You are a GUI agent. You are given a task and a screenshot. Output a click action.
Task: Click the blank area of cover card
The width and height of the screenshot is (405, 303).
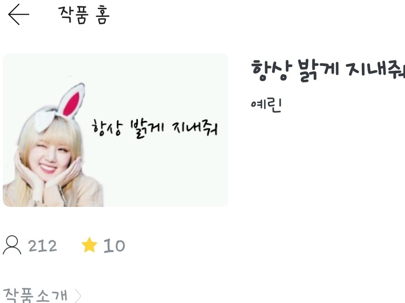tap(165, 175)
